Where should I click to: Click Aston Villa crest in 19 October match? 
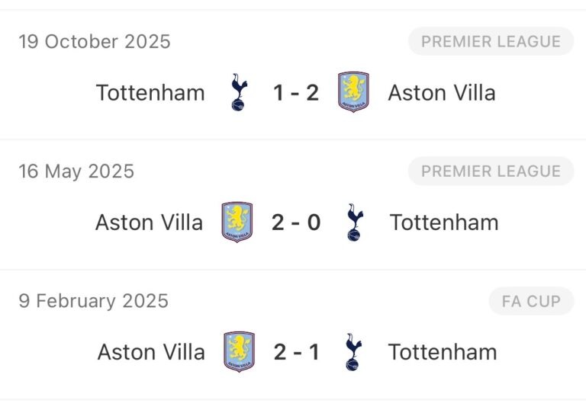click(x=353, y=93)
